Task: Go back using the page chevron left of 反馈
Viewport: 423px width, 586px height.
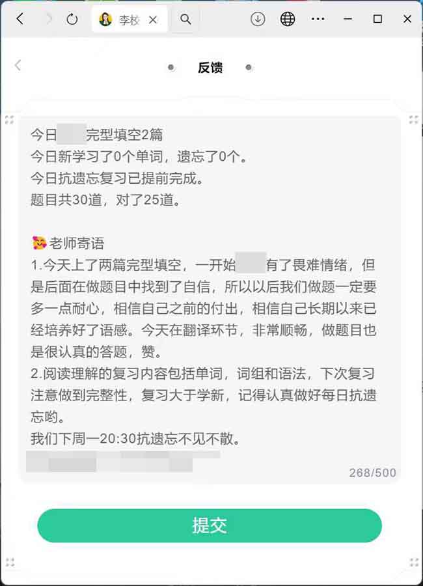Action: pyautogui.click(x=18, y=65)
